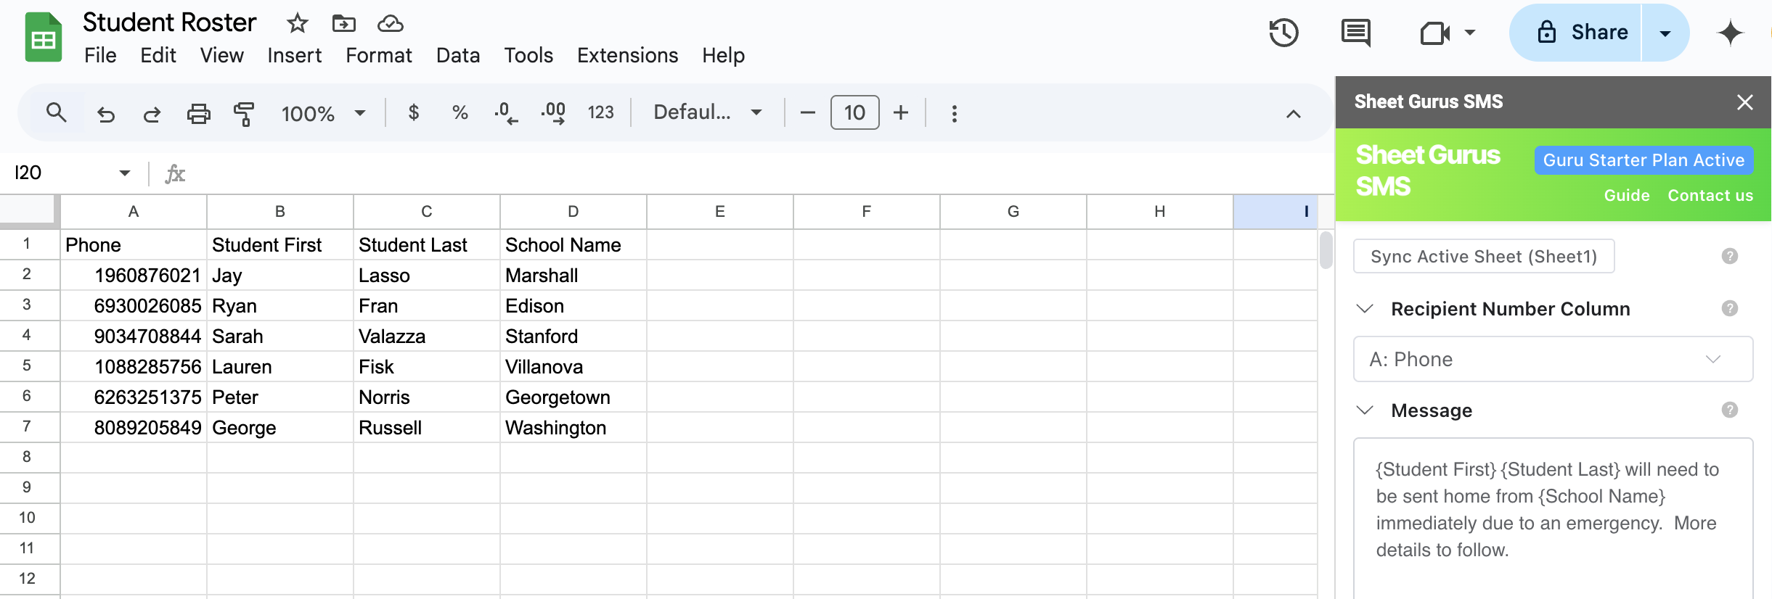1772x599 pixels.
Task: Select cell with Georgetown
Action: 573,397
